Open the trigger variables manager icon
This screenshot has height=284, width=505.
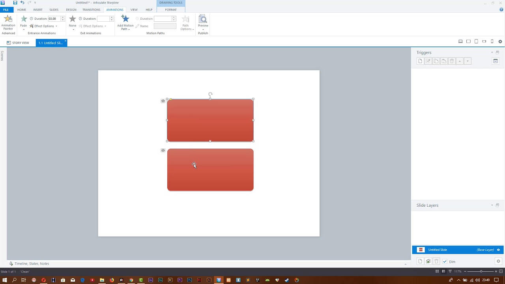pos(496,61)
